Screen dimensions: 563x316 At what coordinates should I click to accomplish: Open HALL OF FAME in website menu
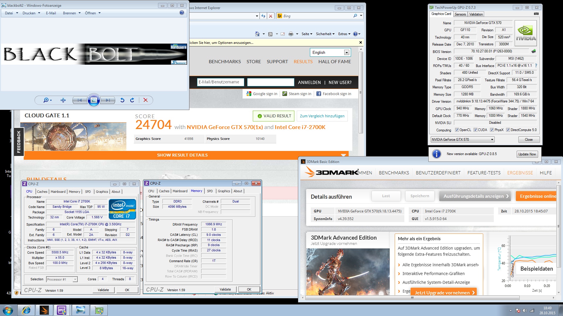coord(335,61)
